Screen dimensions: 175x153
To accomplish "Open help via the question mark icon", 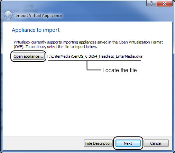I will click(x=151, y=3).
